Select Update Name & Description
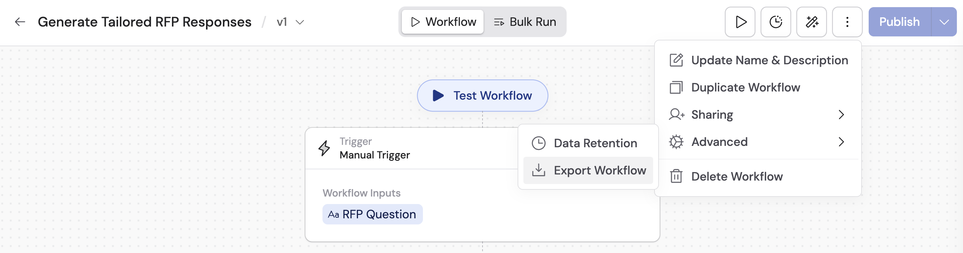 click(x=769, y=60)
